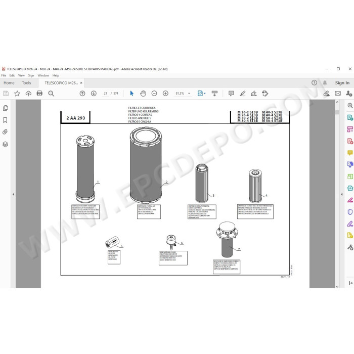This screenshot has height=354, width=354.
Task: Open the attachments paperclip panel
Action: (5, 132)
